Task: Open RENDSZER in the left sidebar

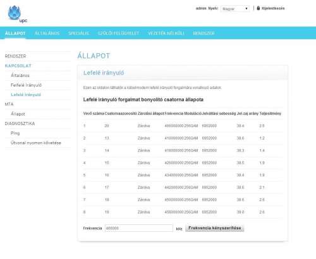Action: [x=15, y=56]
